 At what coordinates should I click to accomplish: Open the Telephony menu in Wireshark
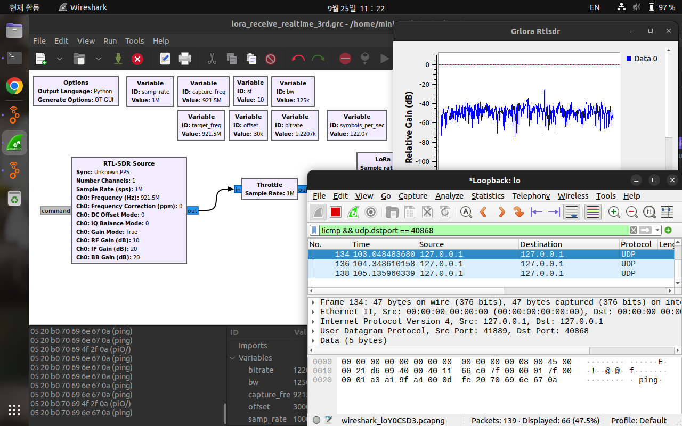(x=531, y=196)
